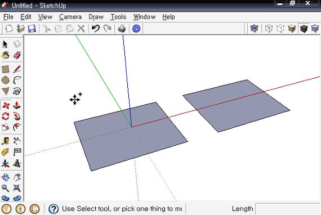Toggle X-ray display mode
This screenshot has height=215, width=321.
pos(254,29)
